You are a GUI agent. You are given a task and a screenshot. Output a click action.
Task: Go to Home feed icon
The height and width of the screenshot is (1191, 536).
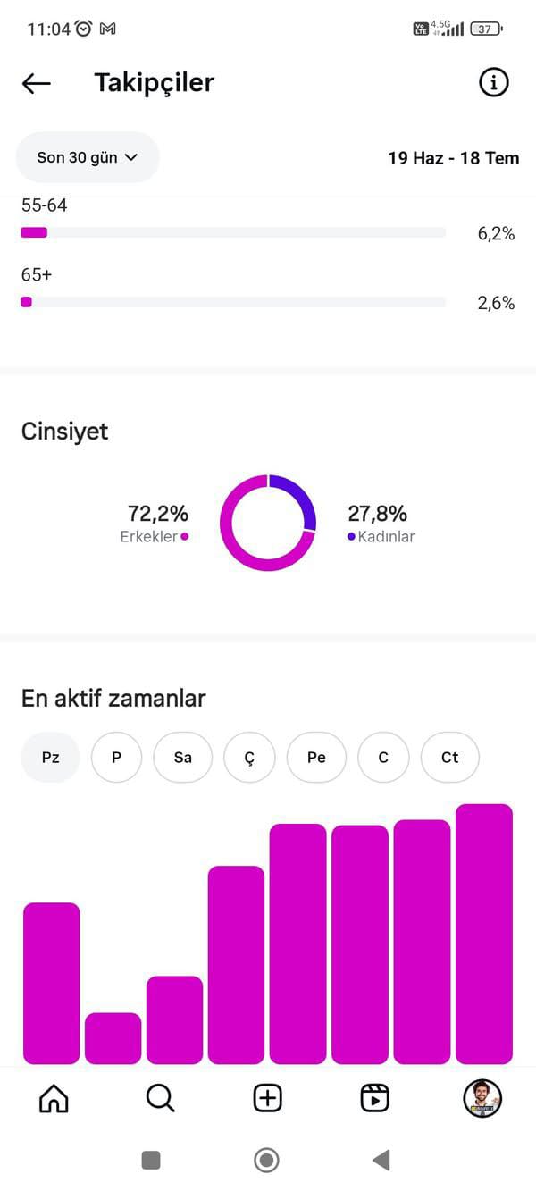tap(54, 1098)
